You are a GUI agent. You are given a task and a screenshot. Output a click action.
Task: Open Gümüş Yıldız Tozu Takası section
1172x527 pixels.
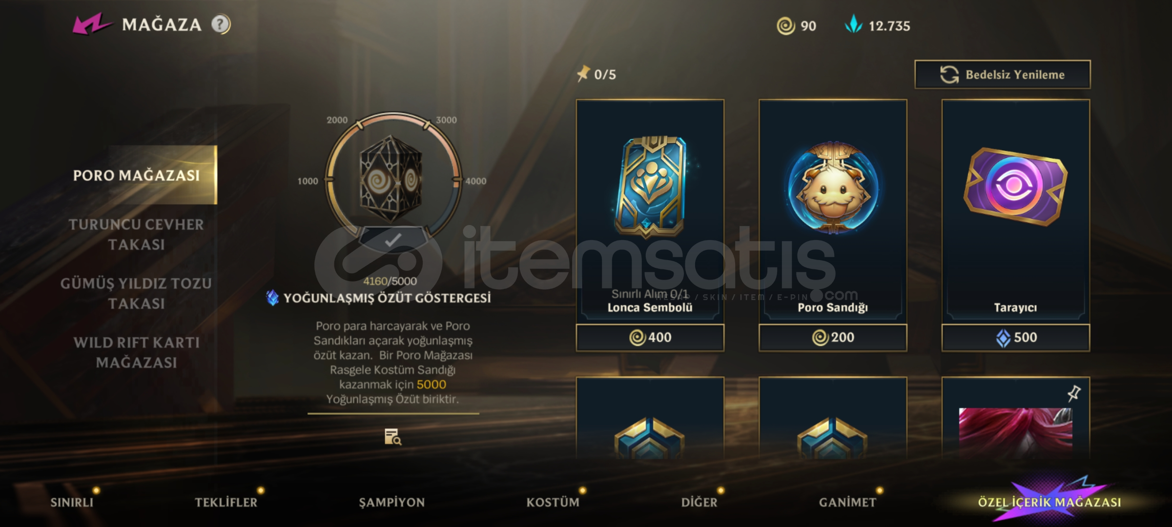click(137, 293)
